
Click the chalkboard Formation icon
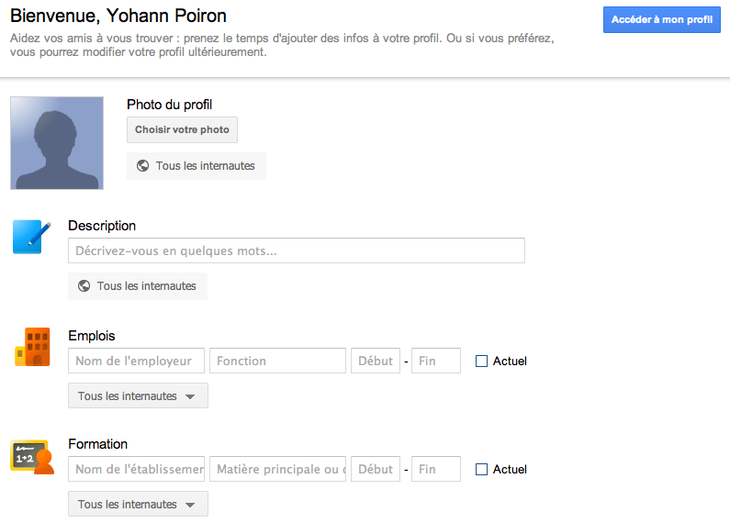[x=33, y=456]
